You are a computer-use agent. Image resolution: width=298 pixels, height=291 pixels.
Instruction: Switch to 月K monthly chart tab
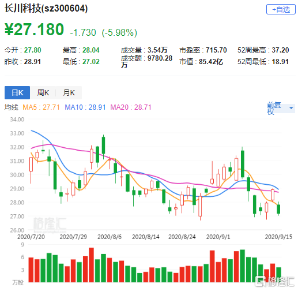(x=69, y=92)
